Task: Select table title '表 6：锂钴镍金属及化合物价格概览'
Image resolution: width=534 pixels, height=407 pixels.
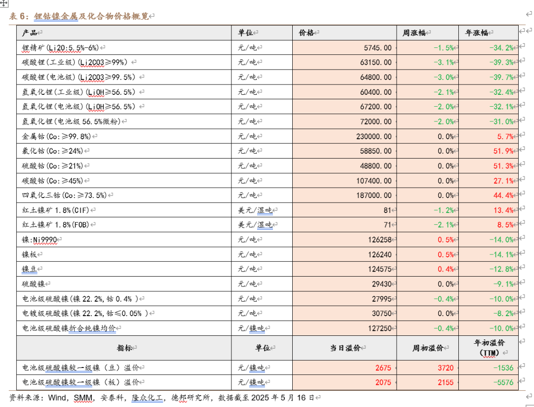Action: (x=79, y=16)
